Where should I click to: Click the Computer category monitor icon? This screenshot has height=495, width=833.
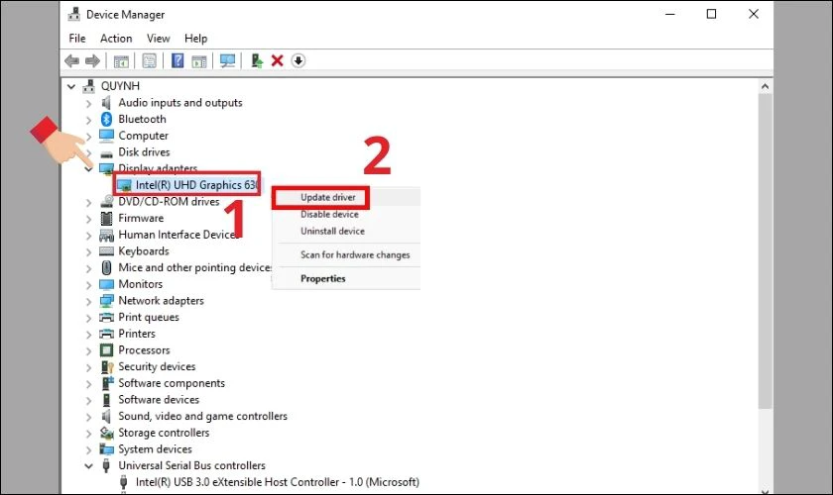[x=107, y=136]
